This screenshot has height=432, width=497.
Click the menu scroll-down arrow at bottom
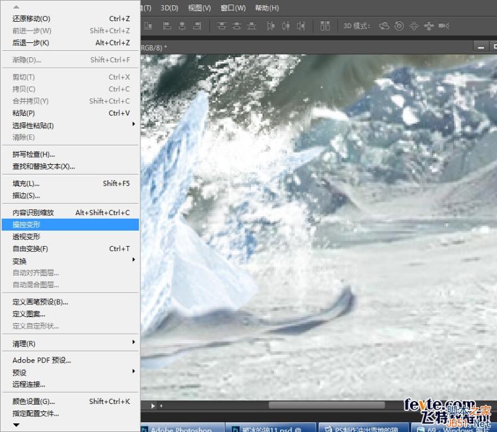[x=17, y=425]
